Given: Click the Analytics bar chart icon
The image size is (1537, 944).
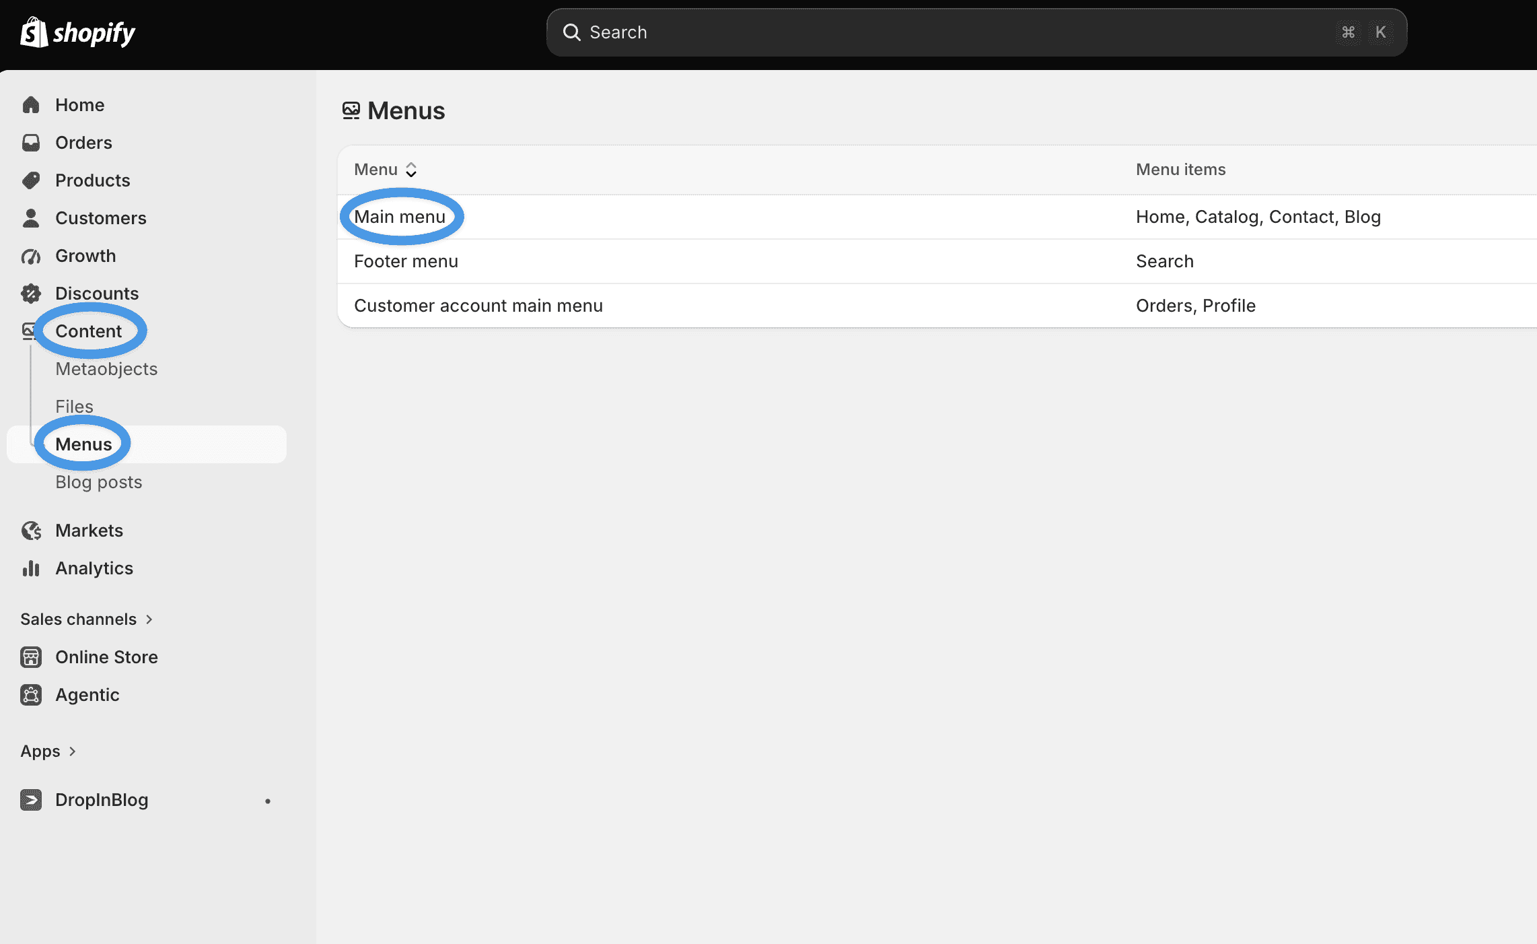Looking at the screenshot, I should tap(31, 568).
